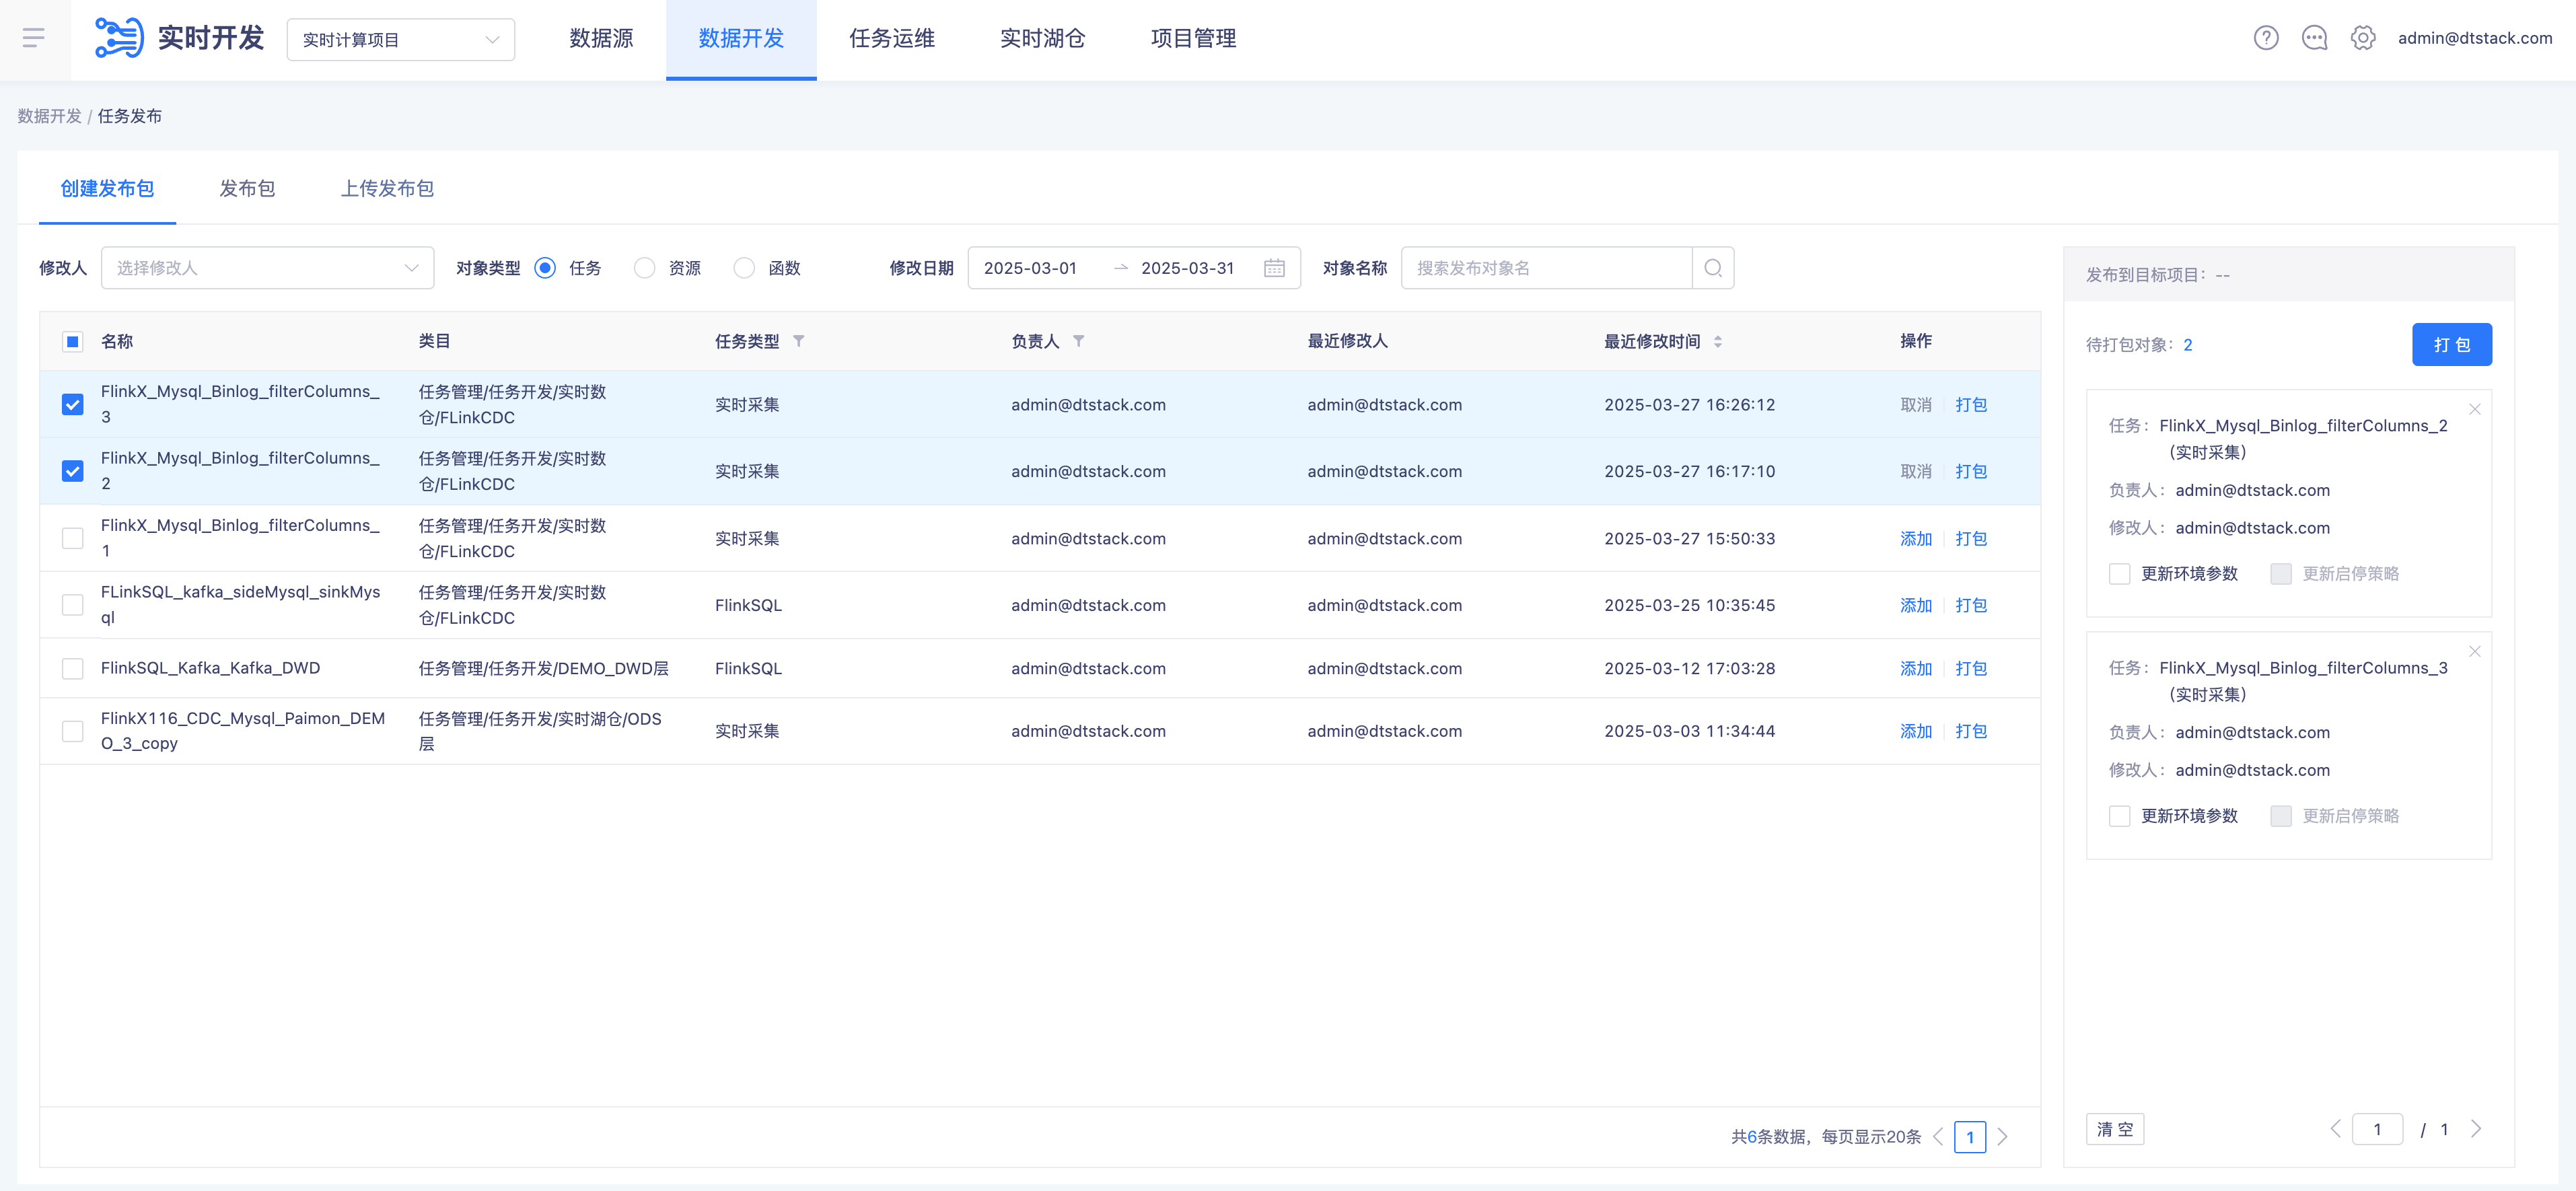Click the start date 2025-03-01 field

click(x=1030, y=268)
